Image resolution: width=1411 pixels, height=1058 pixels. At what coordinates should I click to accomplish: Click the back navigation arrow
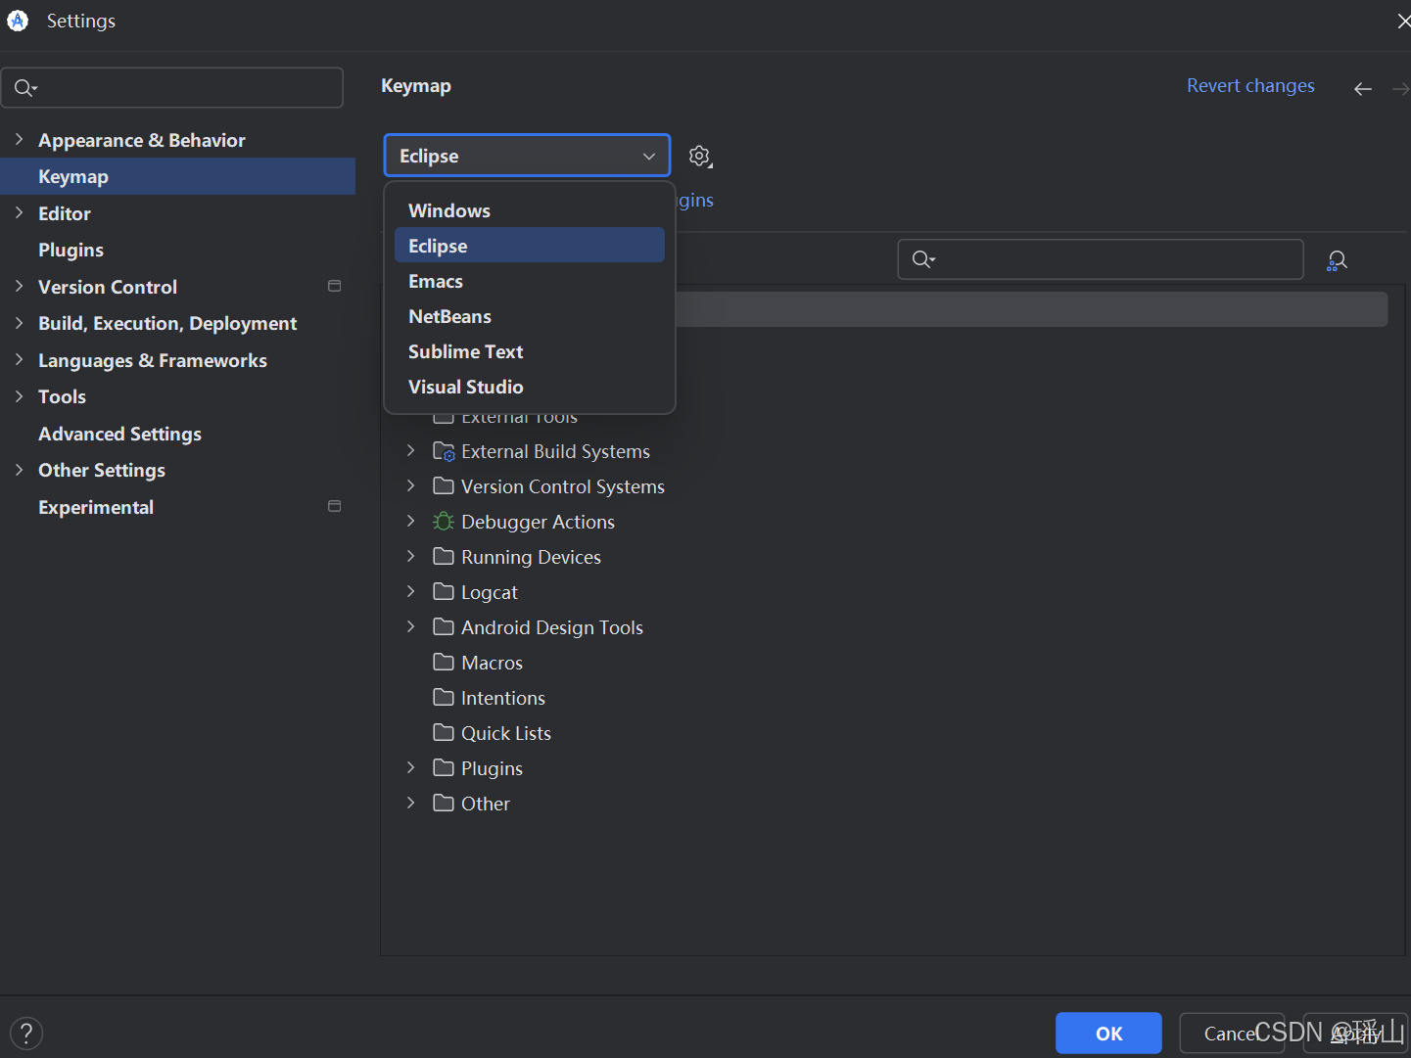tap(1362, 89)
